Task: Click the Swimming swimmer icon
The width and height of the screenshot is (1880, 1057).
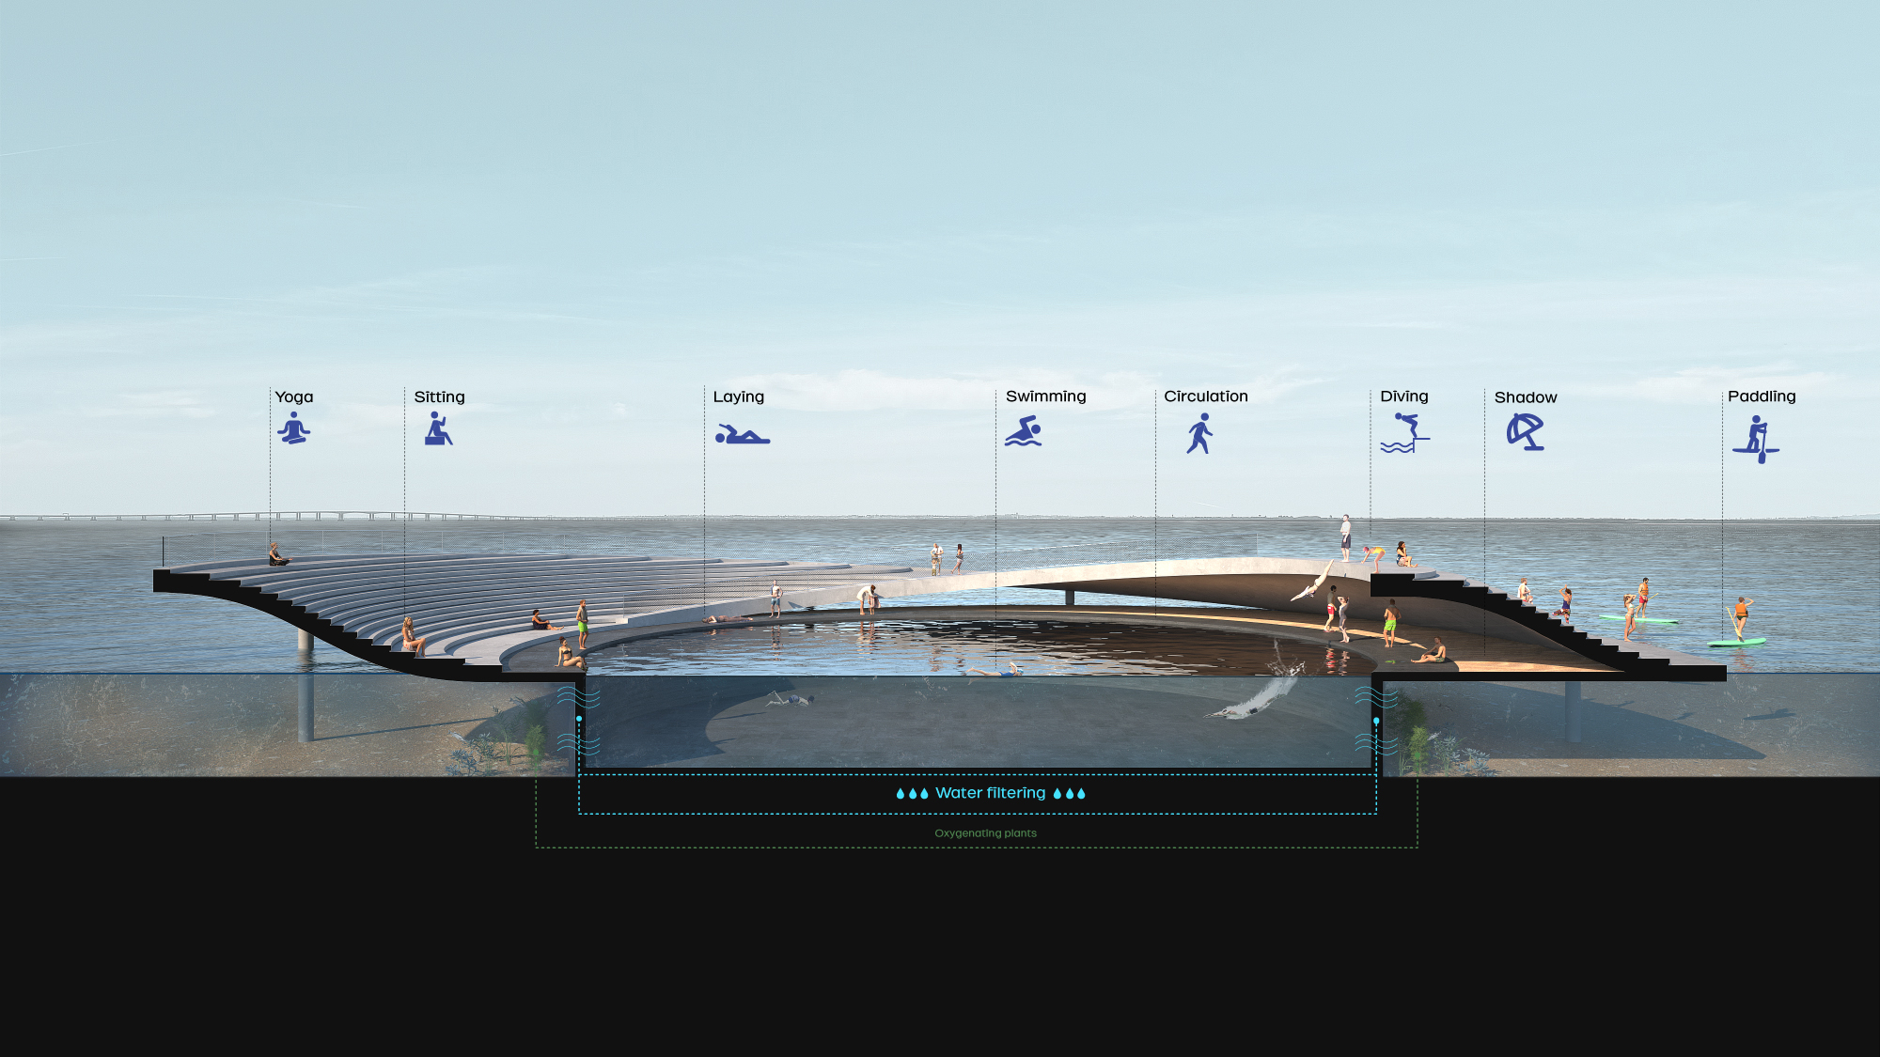Action: coord(1024,431)
